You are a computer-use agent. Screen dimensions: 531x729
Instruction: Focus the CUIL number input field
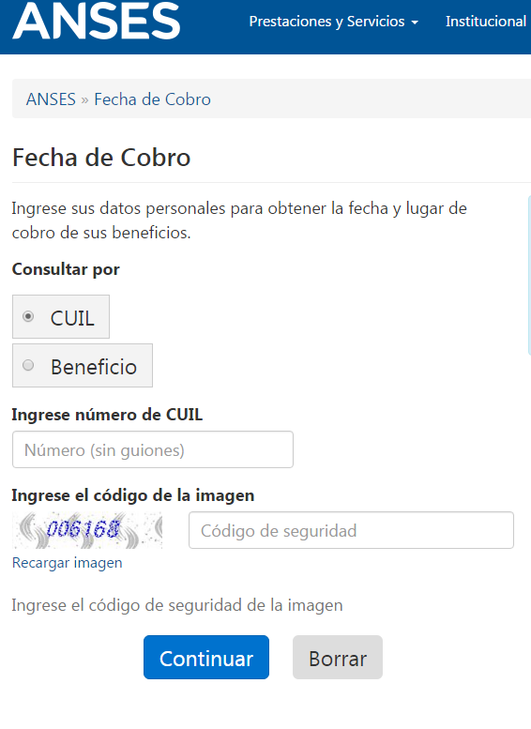pyautogui.click(x=153, y=449)
